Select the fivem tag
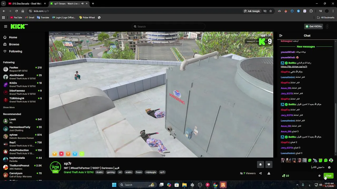Viewport: 337px width, 189px height. pos(139,172)
